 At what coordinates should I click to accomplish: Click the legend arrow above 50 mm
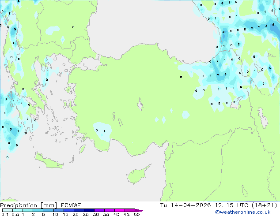click(140, 210)
